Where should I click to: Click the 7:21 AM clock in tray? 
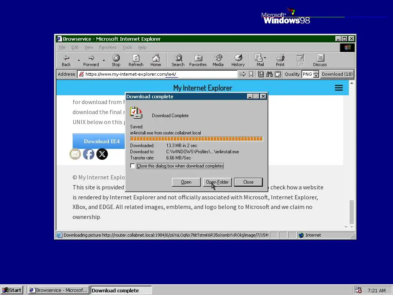(376, 290)
